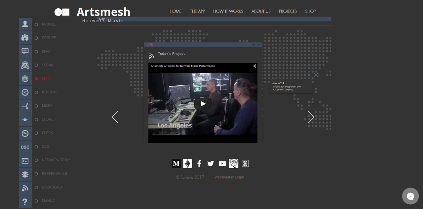Image resolution: width=423 pixels, height=209 pixels.
Task: Open the Broadcast feed icon
Action: tap(25, 188)
